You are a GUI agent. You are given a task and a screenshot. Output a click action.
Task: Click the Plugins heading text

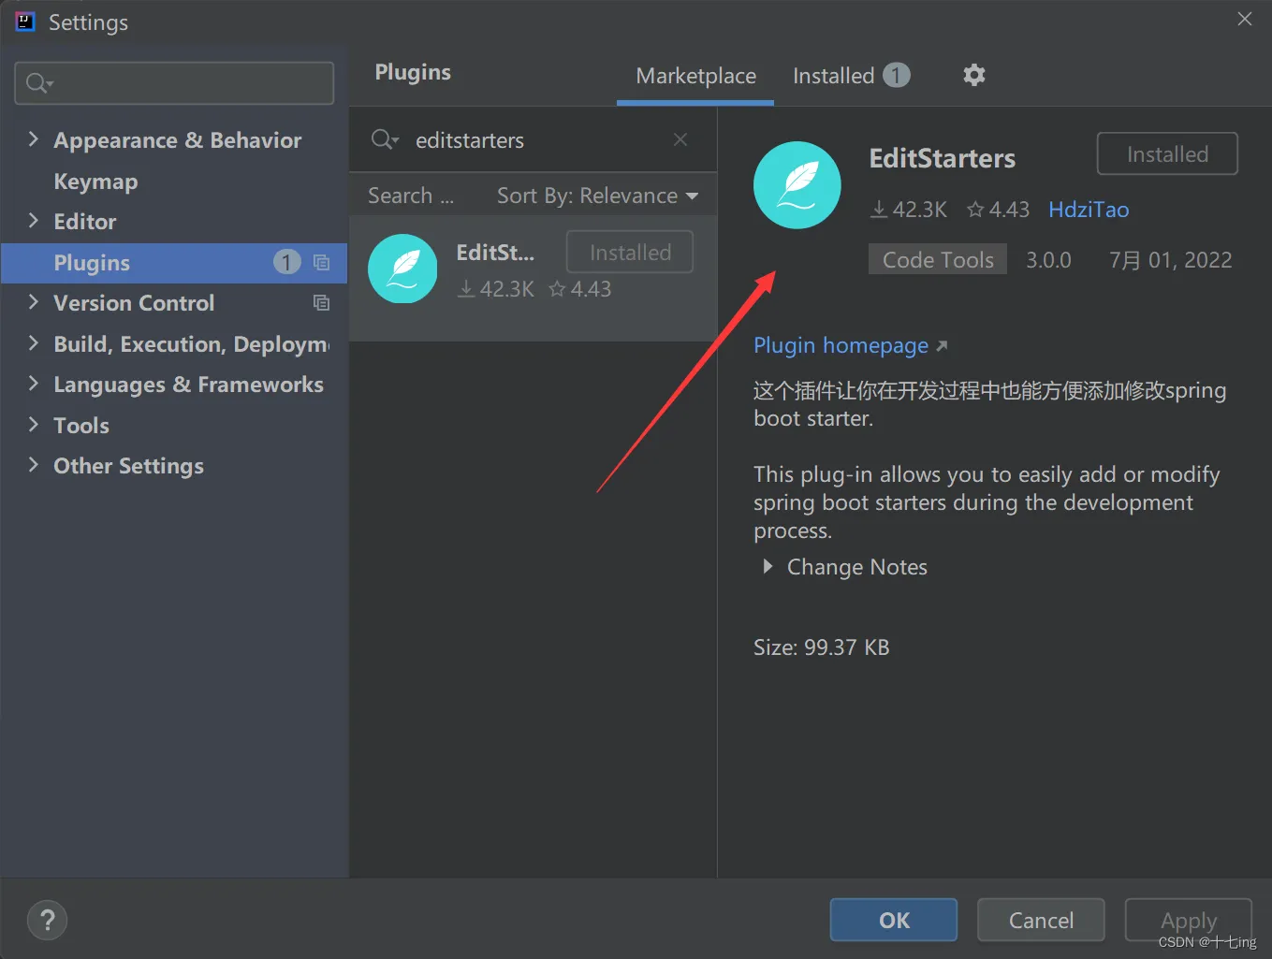pyautogui.click(x=413, y=72)
